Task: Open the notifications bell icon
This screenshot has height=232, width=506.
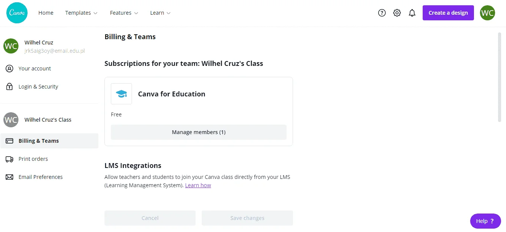Action: [x=412, y=13]
